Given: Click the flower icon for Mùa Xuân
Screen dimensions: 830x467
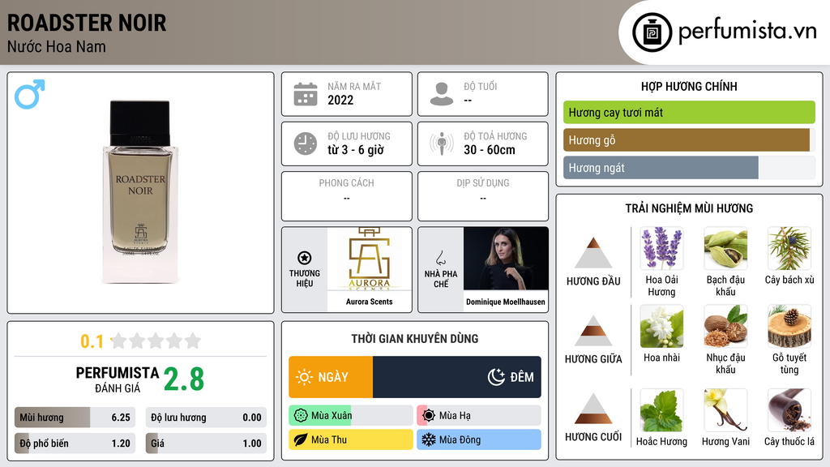Looking at the screenshot, I should (x=301, y=416).
